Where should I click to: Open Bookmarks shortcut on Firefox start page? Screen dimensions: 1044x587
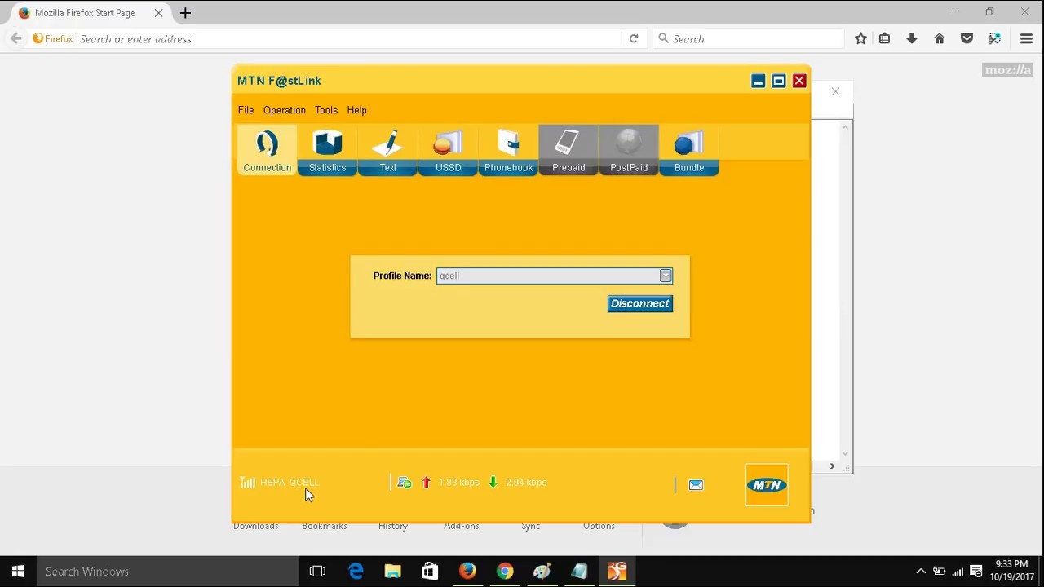pyautogui.click(x=325, y=526)
